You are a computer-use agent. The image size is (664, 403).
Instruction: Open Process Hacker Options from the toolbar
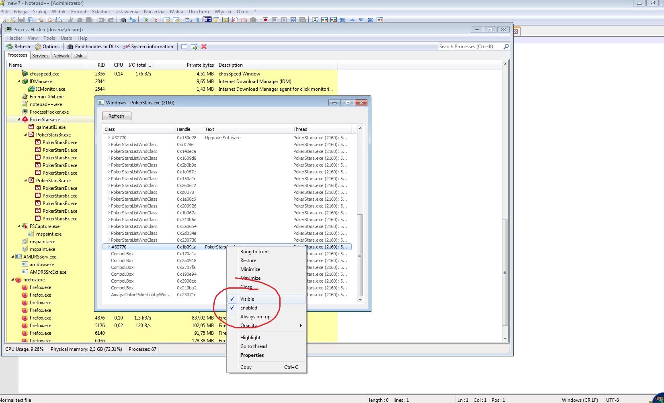point(47,47)
